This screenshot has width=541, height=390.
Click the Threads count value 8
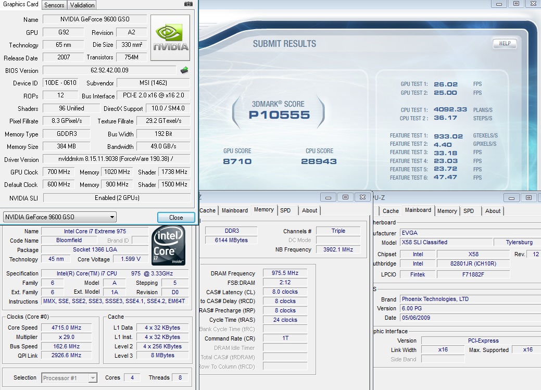point(180,378)
